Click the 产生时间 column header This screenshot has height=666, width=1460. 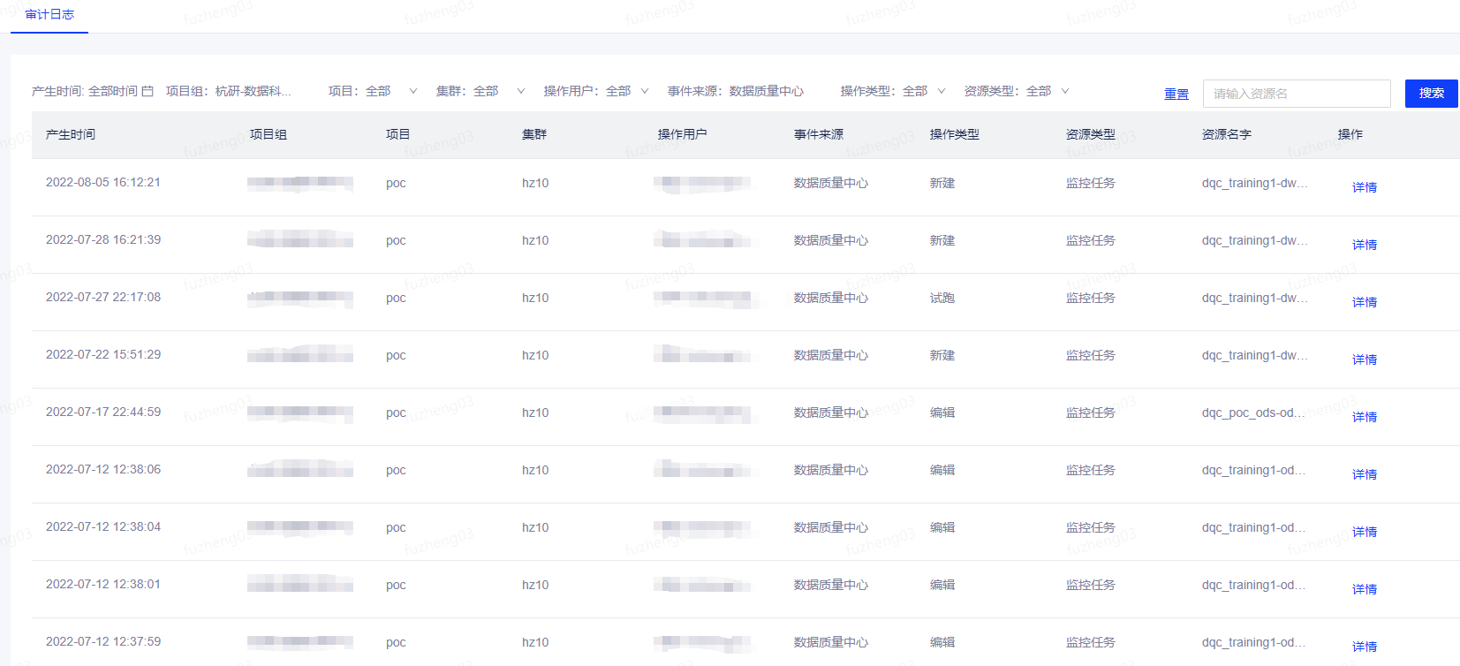click(x=71, y=134)
